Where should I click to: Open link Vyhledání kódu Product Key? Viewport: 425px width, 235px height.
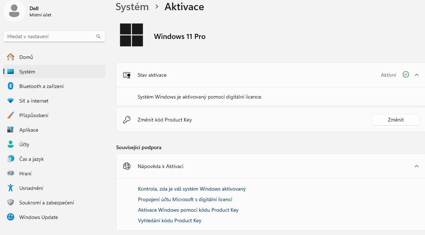point(170,220)
